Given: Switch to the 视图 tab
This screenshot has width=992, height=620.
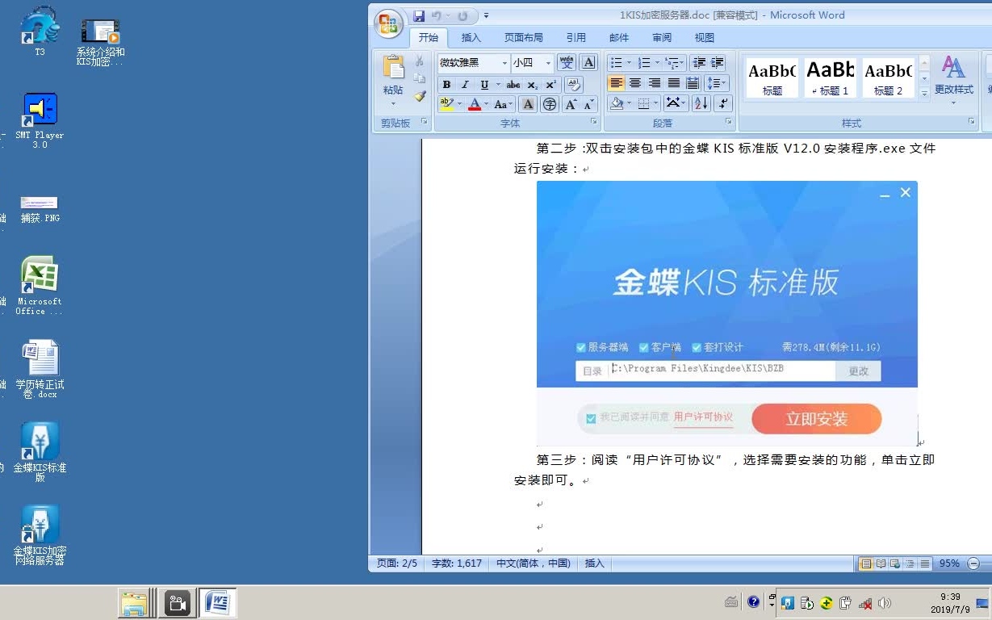Looking at the screenshot, I should click(705, 37).
